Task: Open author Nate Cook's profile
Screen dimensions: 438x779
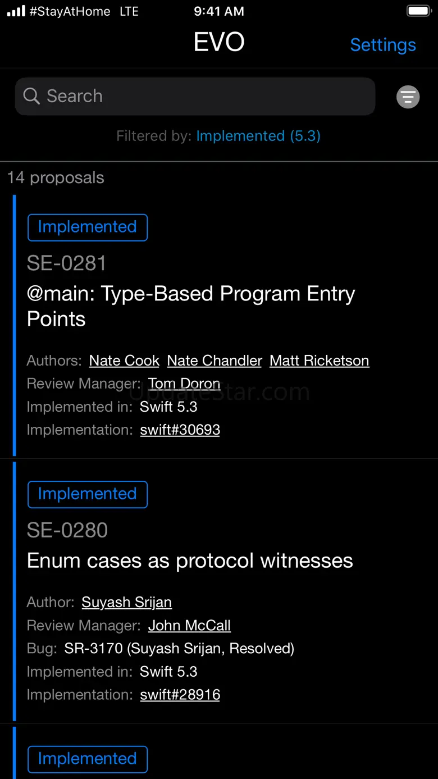Action: 124,361
